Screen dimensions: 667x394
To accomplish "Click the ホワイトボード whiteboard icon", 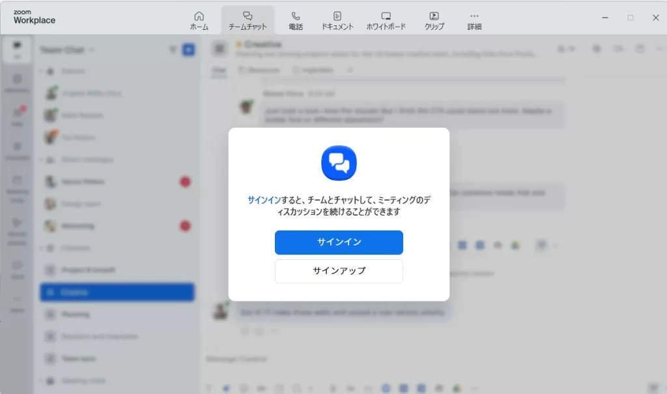I will 386,20.
